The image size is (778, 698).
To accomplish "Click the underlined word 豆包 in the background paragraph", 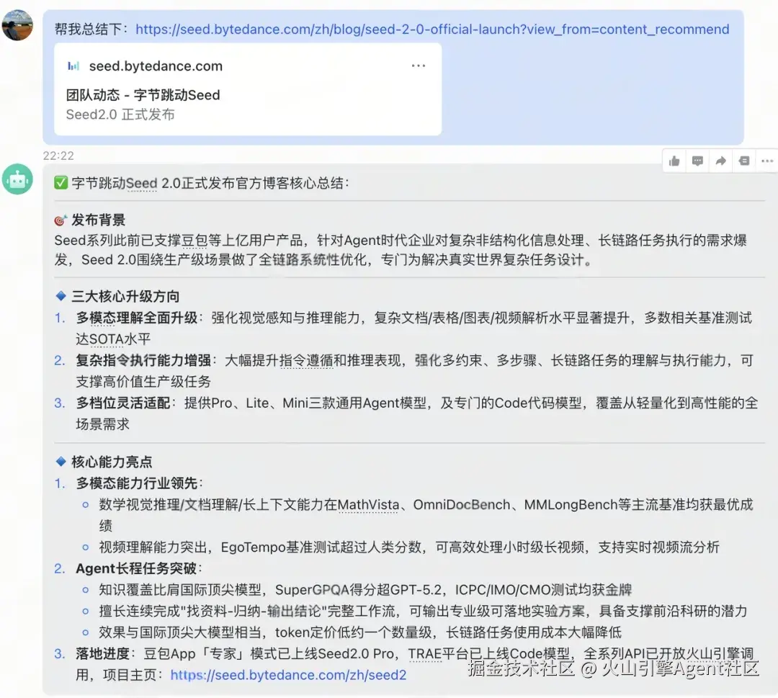I will (194, 241).
